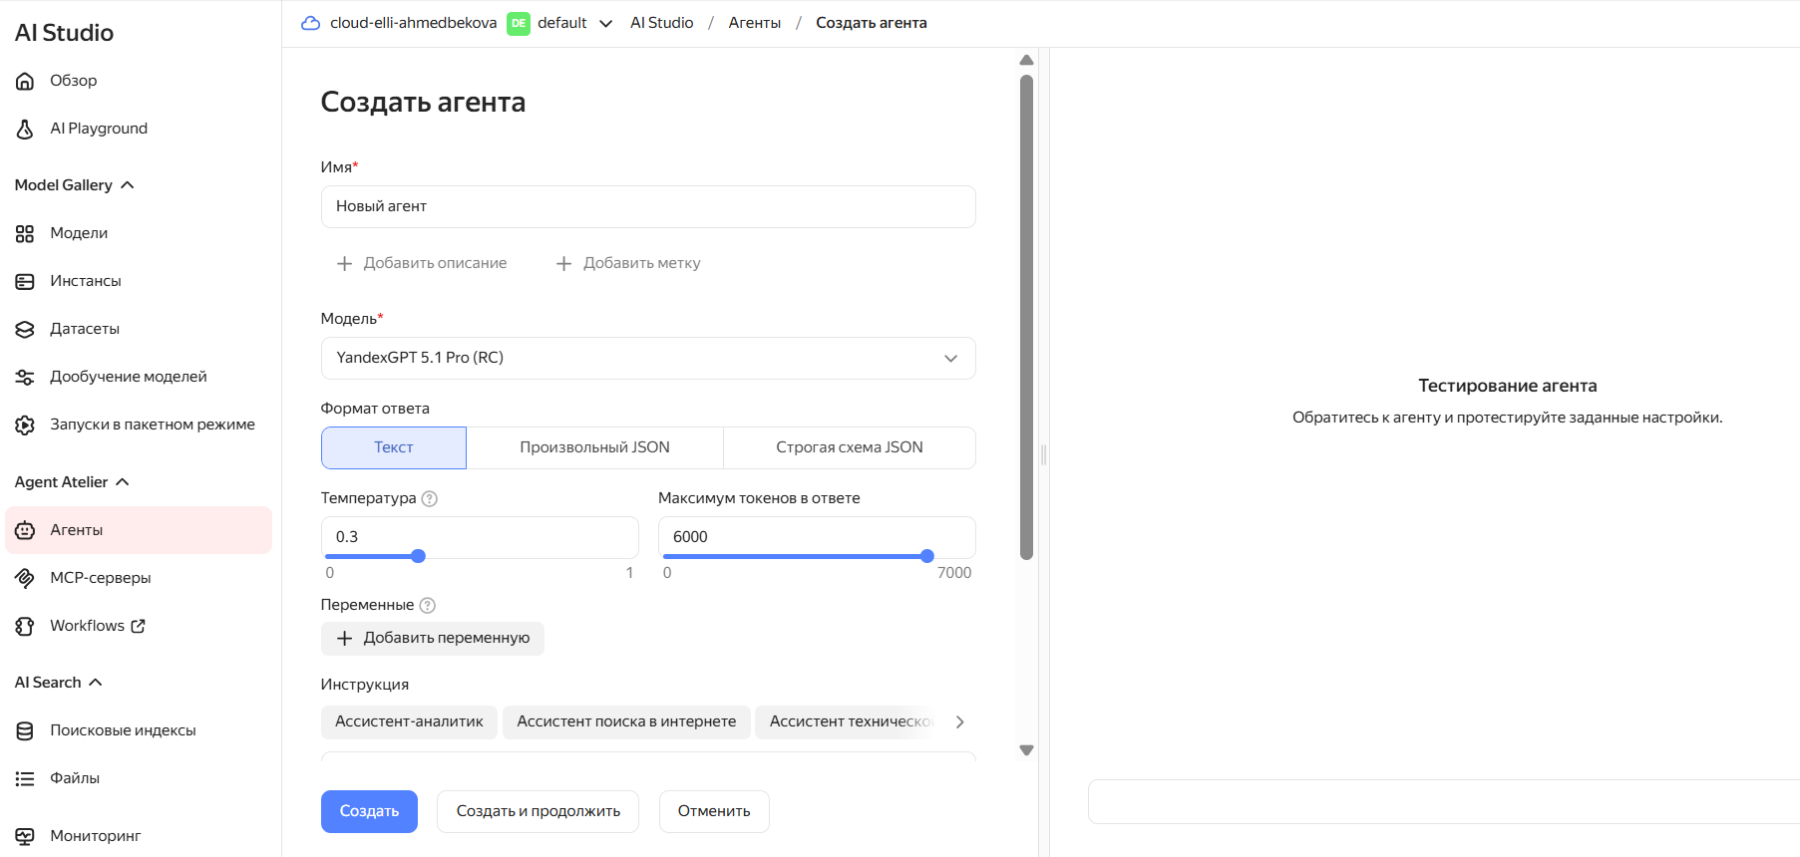Image resolution: width=1800 pixels, height=857 pixels.
Task: Click the AI Studio logo title
Action: tap(64, 33)
